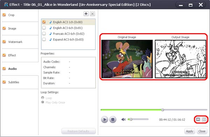Switch to split compare preview icon

[x=204, y=119]
